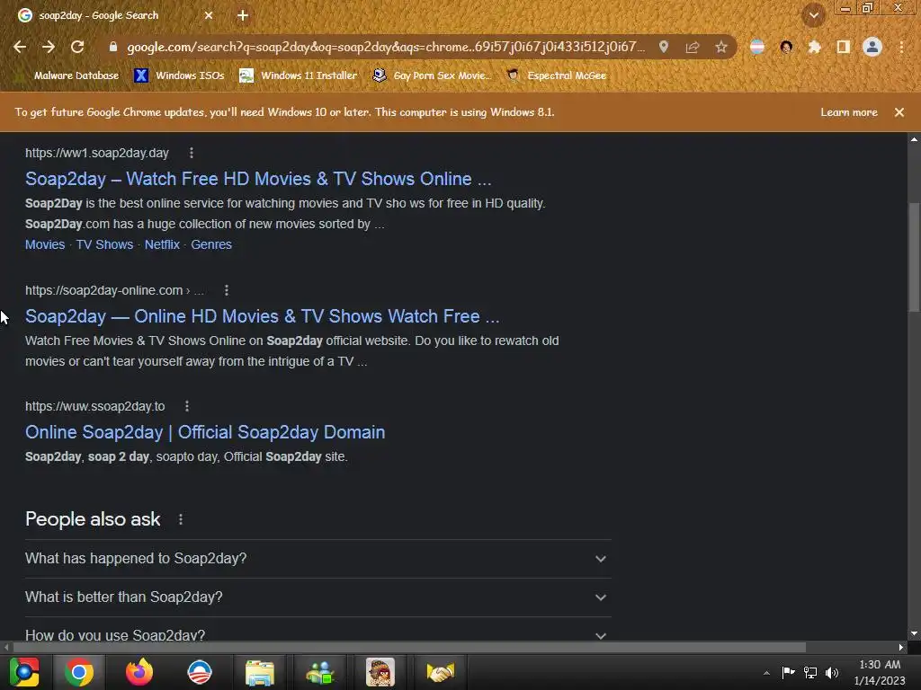Open the Chrome three-dot menu

(901, 47)
